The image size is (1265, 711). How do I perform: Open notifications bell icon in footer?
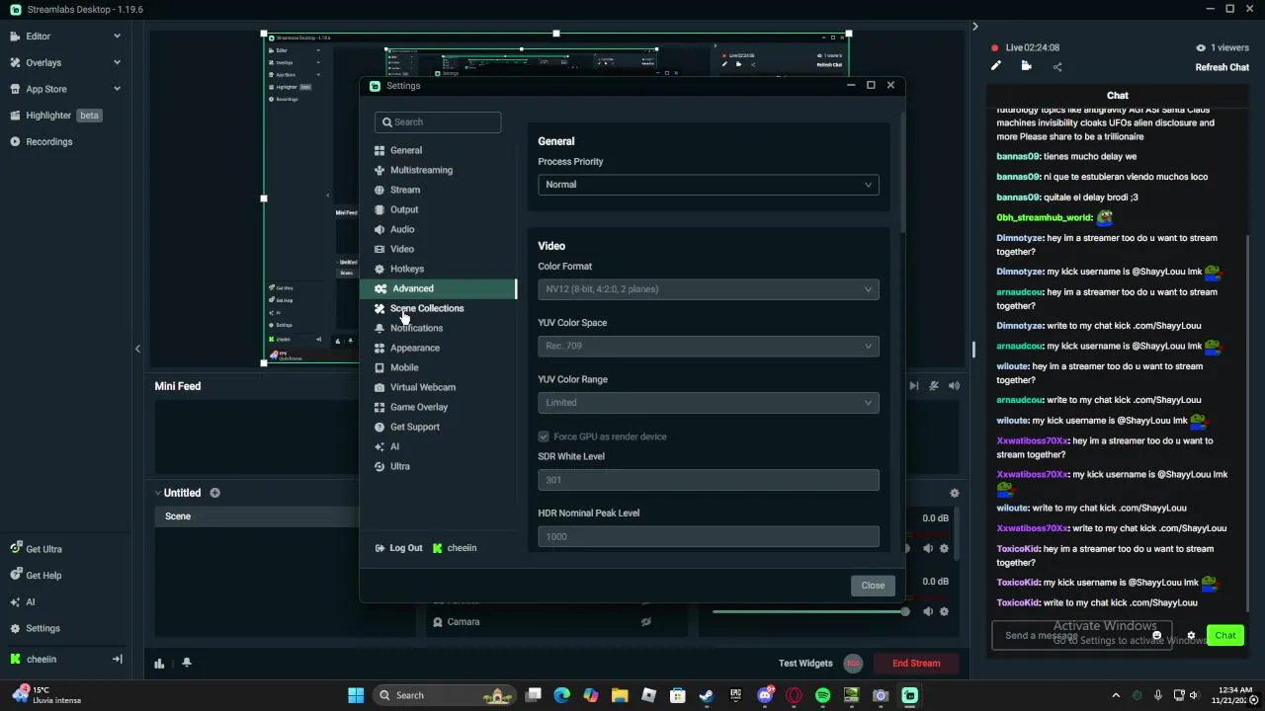186,664
